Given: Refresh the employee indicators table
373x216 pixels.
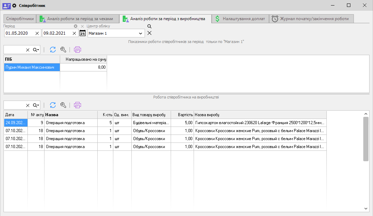Looking at the screenshot, I should pos(53,50).
